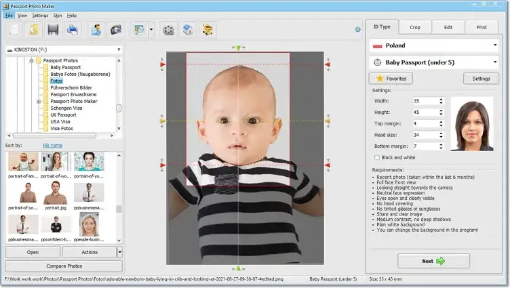Open the video tutorial film reel icon

coord(168,30)
